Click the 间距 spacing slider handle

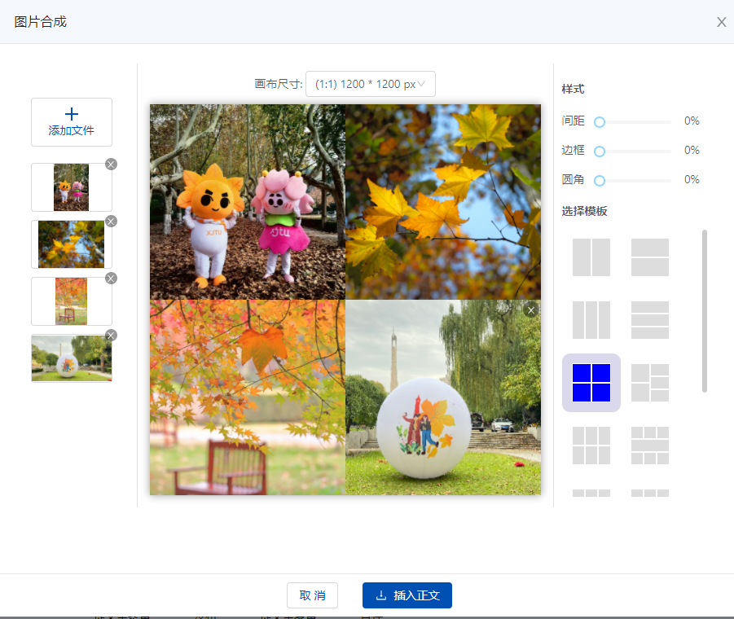[600, 122]
